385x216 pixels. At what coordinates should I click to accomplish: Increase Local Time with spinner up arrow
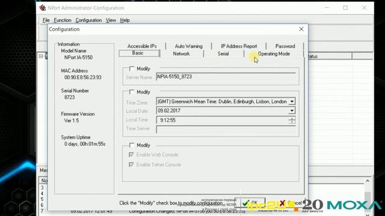coord(292,119)
